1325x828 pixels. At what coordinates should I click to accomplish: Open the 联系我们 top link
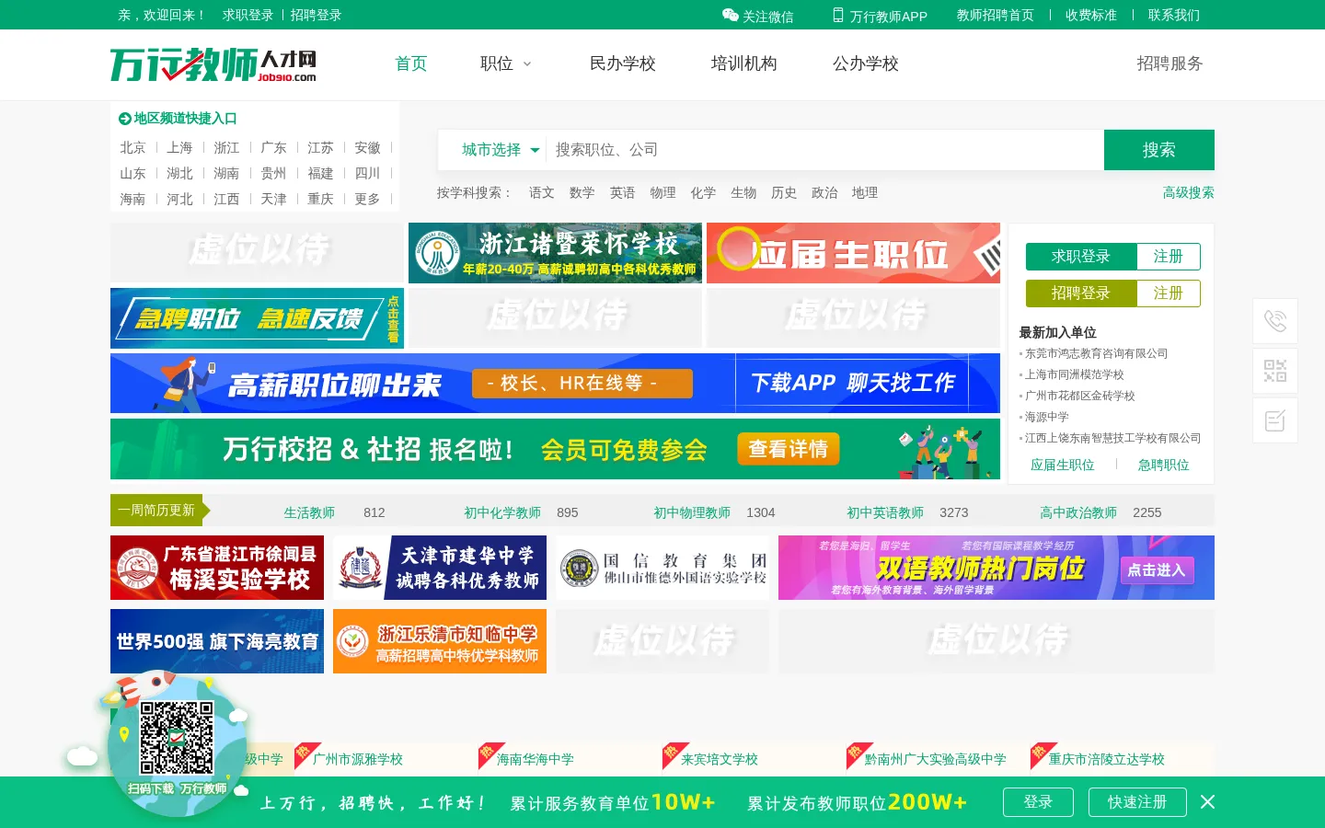point(1174,15)
